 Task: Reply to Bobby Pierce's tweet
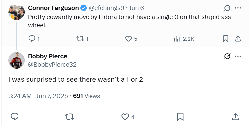click(x=15, y=117)
